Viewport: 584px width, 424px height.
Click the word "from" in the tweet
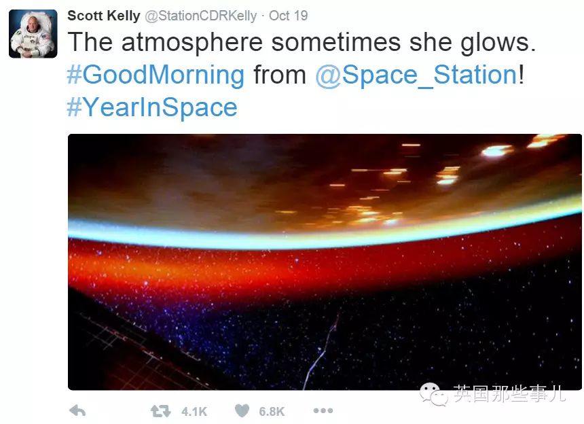coord(280,75)
